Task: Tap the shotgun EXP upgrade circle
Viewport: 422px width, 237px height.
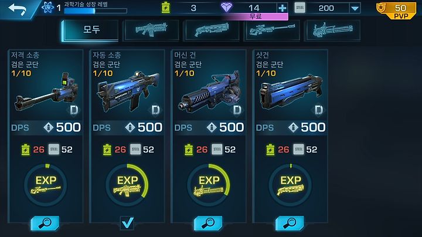Action: coord(290,185)
